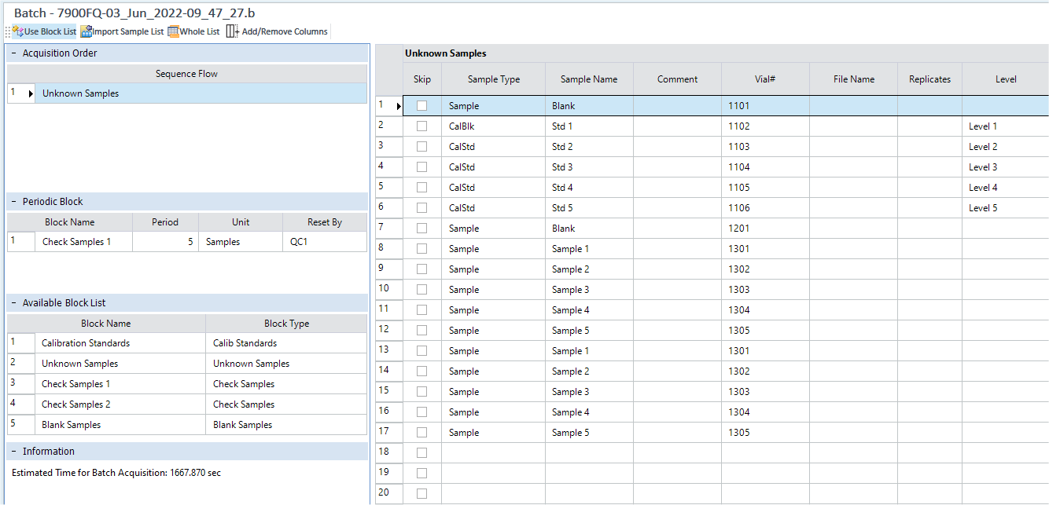1049x505 pixels.
Task: Tick the Skip checkbox for row 17 Sample 5
Action: 422,433
